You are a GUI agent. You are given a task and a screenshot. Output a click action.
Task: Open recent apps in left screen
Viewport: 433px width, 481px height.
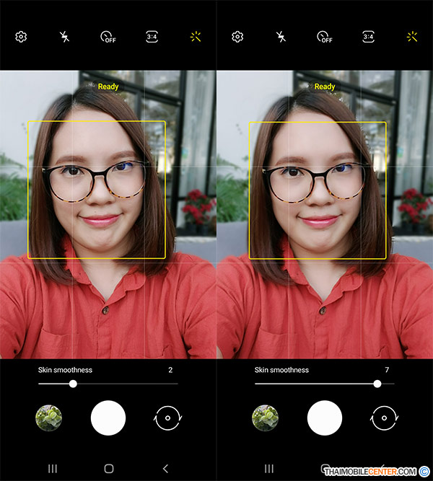point(53,469)
